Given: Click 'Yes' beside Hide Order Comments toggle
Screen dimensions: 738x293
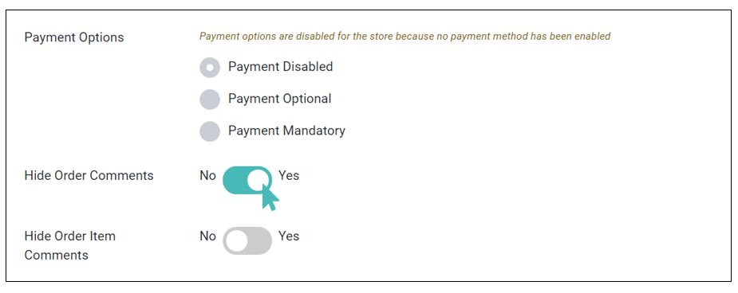Looking at the screenshot, I should coord(289,176).
